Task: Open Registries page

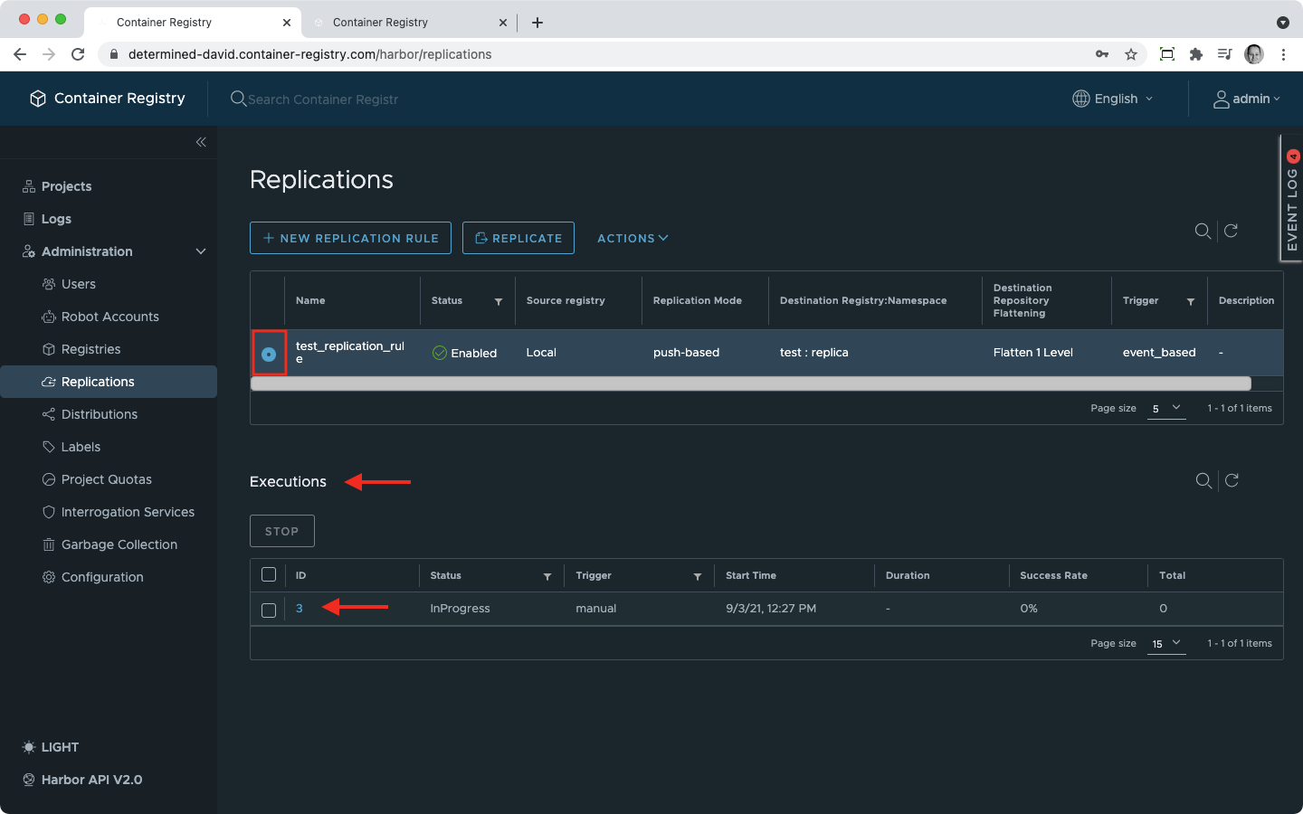Action: pos(90,349)
